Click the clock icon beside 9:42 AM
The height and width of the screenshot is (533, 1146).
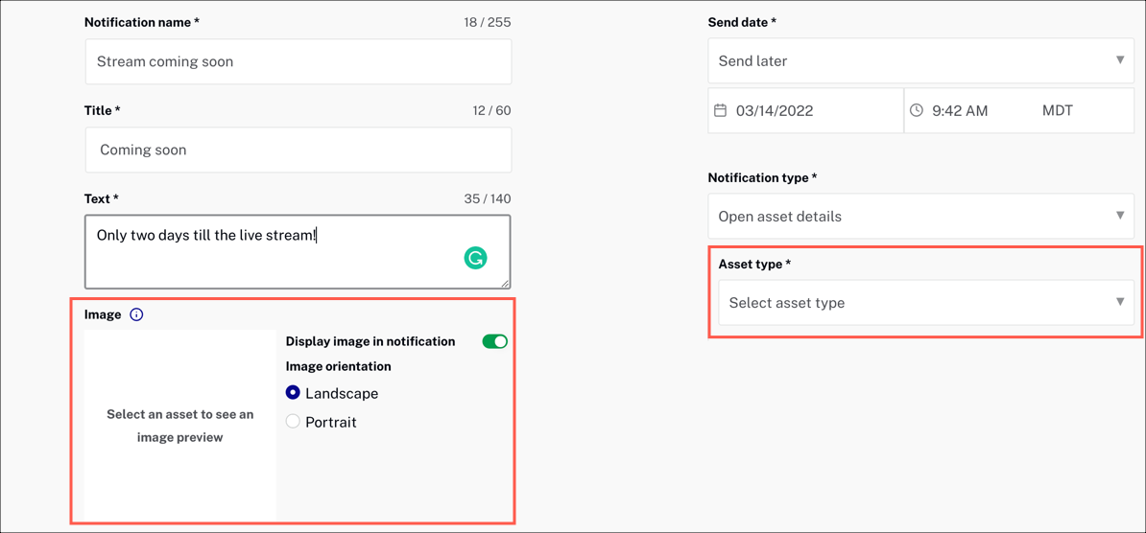pyautogui.click(x=917, y=111)
